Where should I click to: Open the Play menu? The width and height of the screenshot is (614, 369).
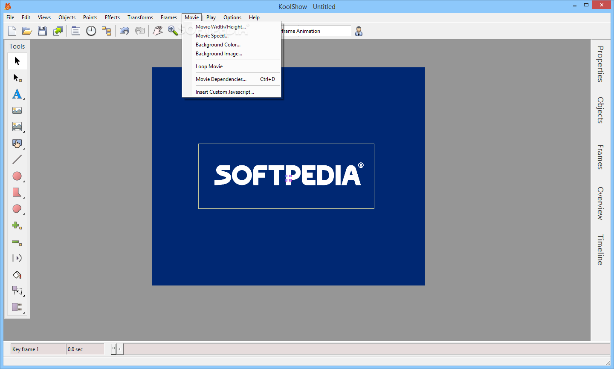pos(211,17)
